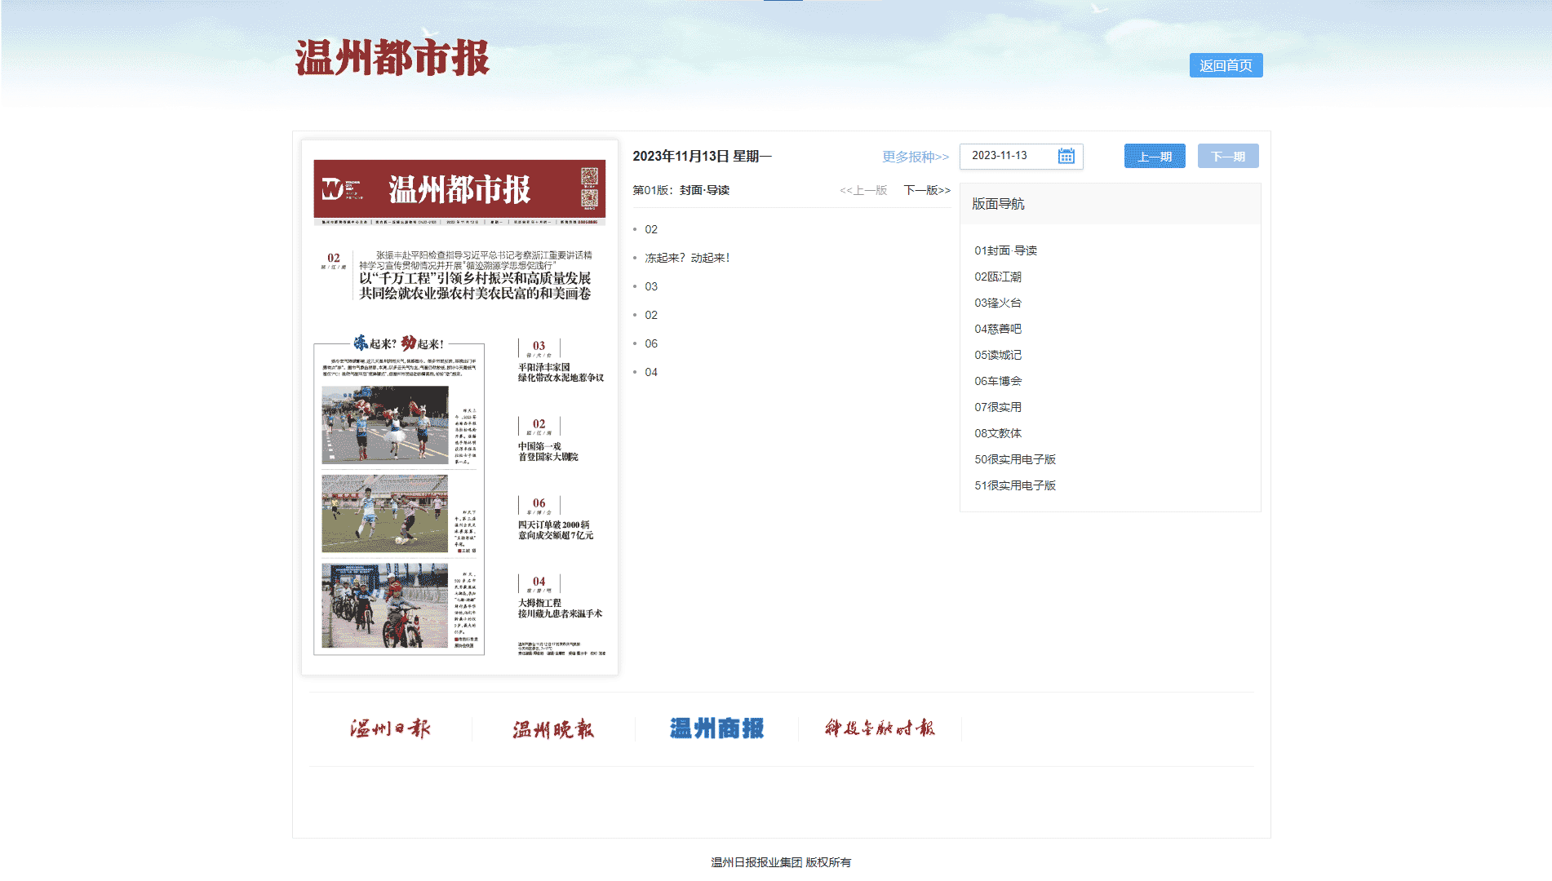Click the kids' bicycle race photo
1552x881 pixels.
(385, 604)
